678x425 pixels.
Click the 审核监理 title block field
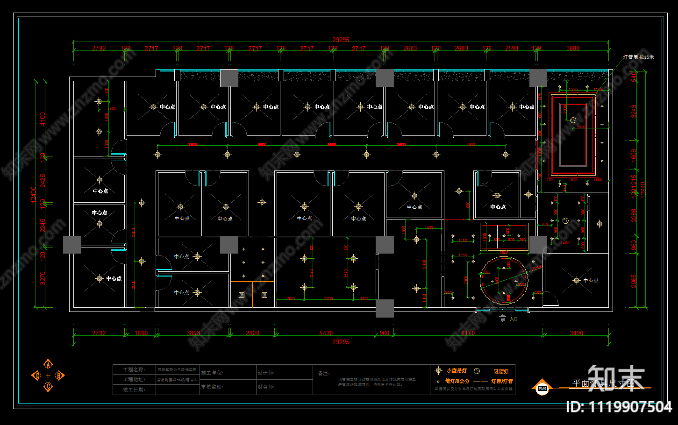click(228, 387)
